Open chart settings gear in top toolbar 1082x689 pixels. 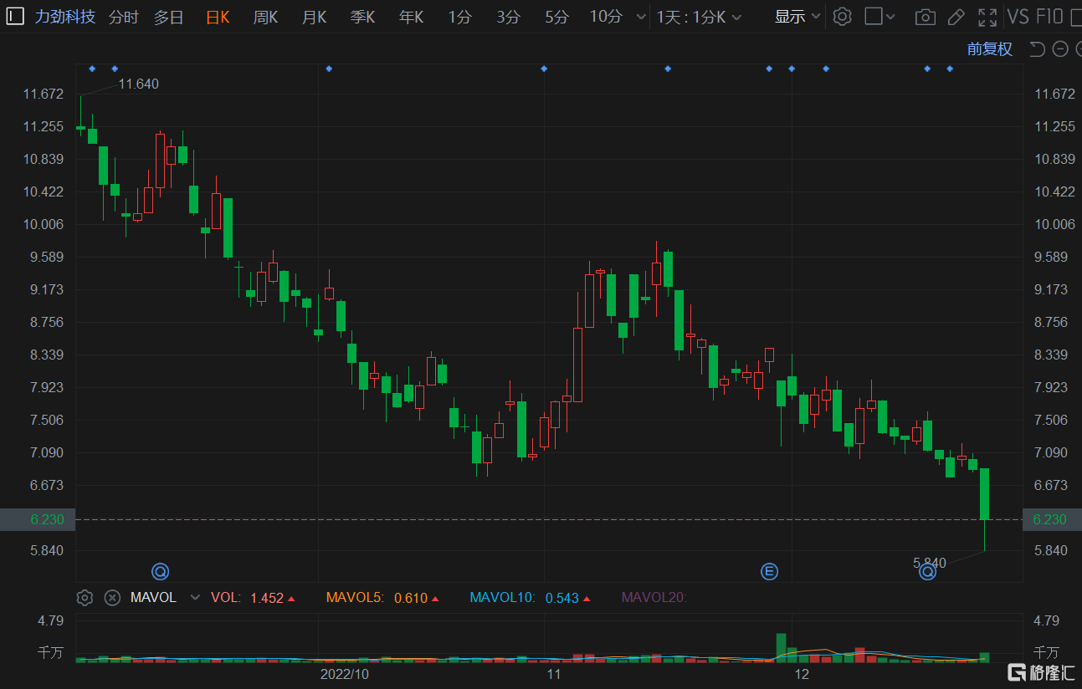tap(843, 17)
